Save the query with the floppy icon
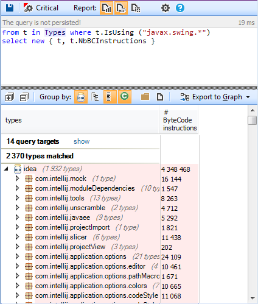The image size is (258, 304). 9,8
